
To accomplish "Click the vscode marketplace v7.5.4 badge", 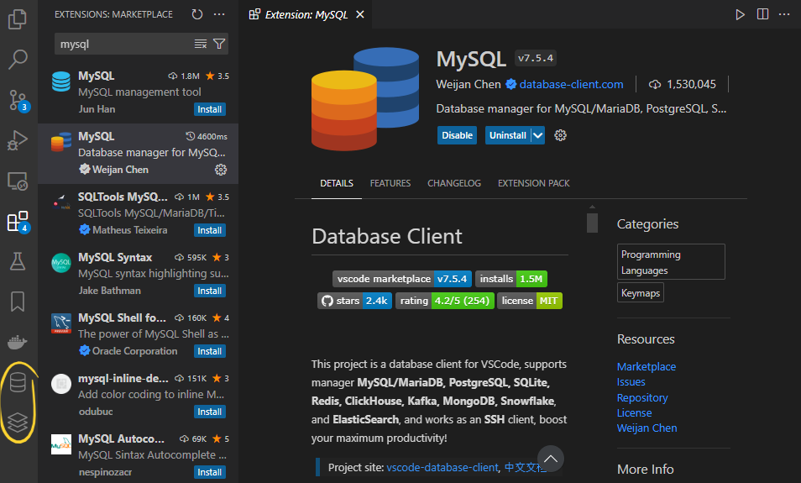I will point(402,279).
